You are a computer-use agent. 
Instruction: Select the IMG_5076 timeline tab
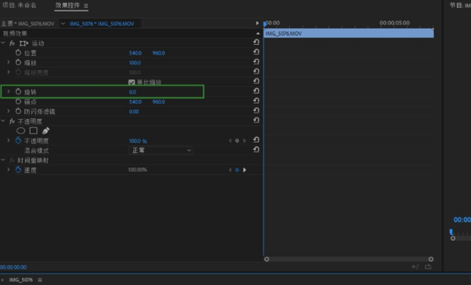click(21, 280)
